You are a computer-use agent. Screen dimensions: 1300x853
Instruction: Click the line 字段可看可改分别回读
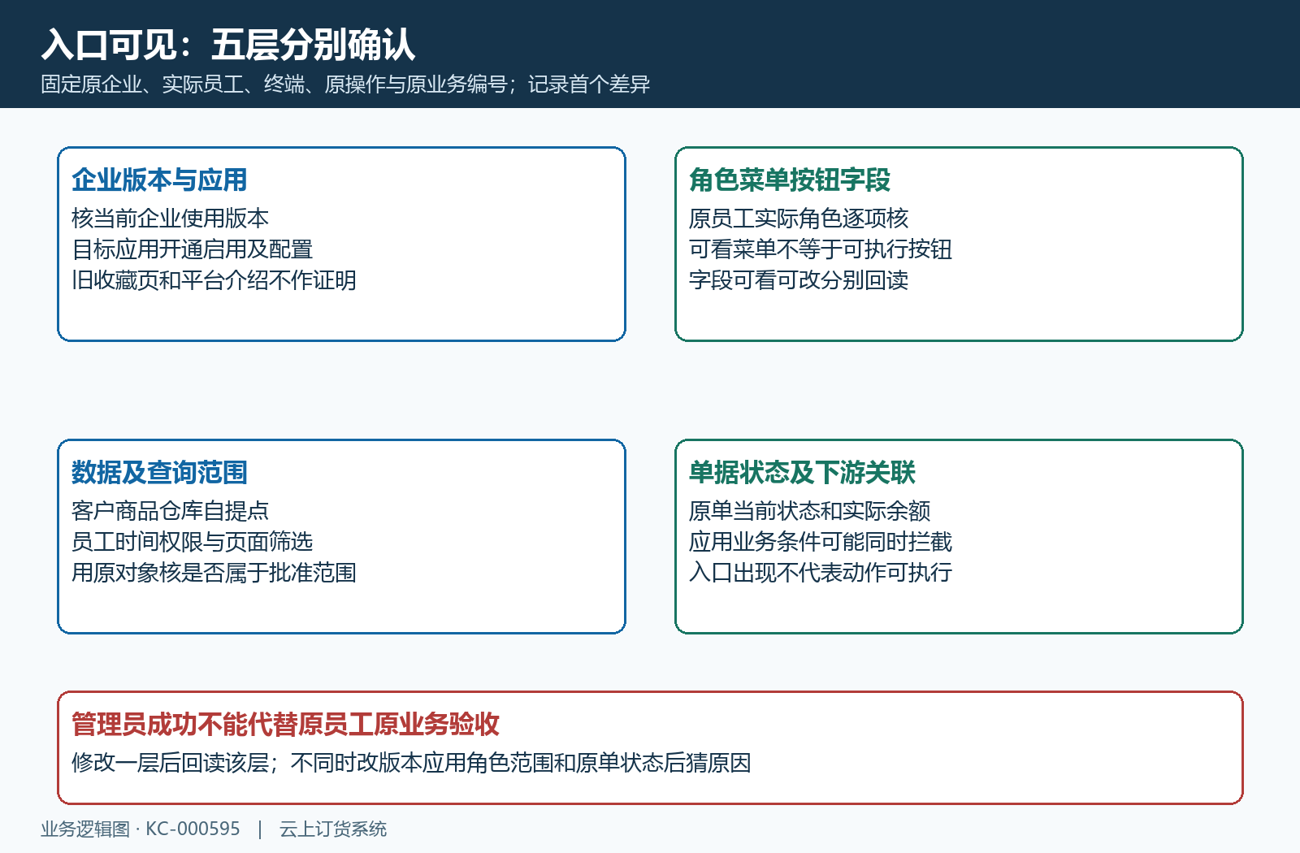click(x=799, y=279)
